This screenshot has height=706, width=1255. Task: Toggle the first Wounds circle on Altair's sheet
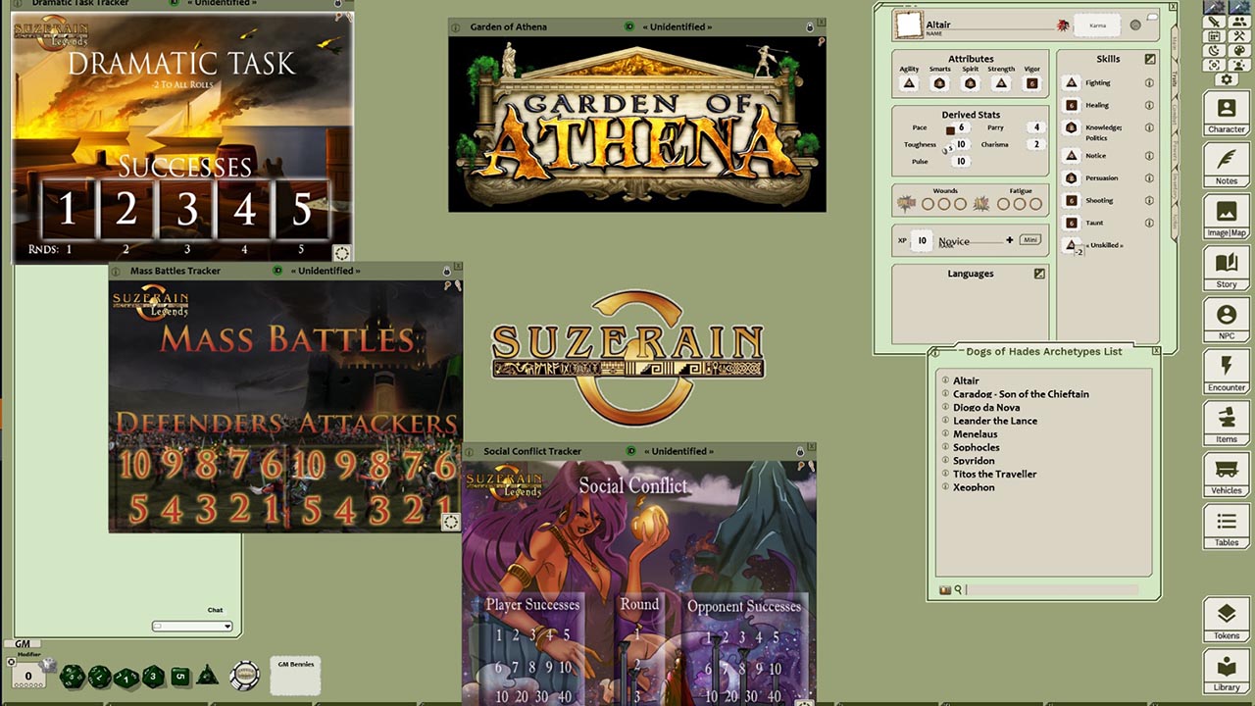(x=928, y=204)
